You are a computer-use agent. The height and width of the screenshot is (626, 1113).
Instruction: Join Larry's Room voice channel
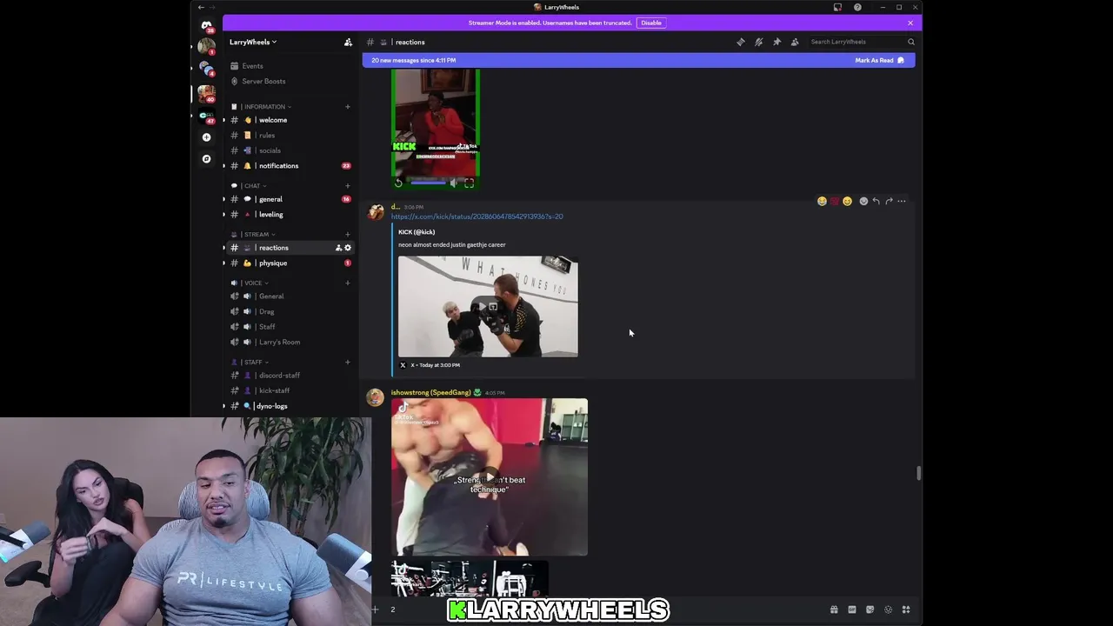[290, 343]
